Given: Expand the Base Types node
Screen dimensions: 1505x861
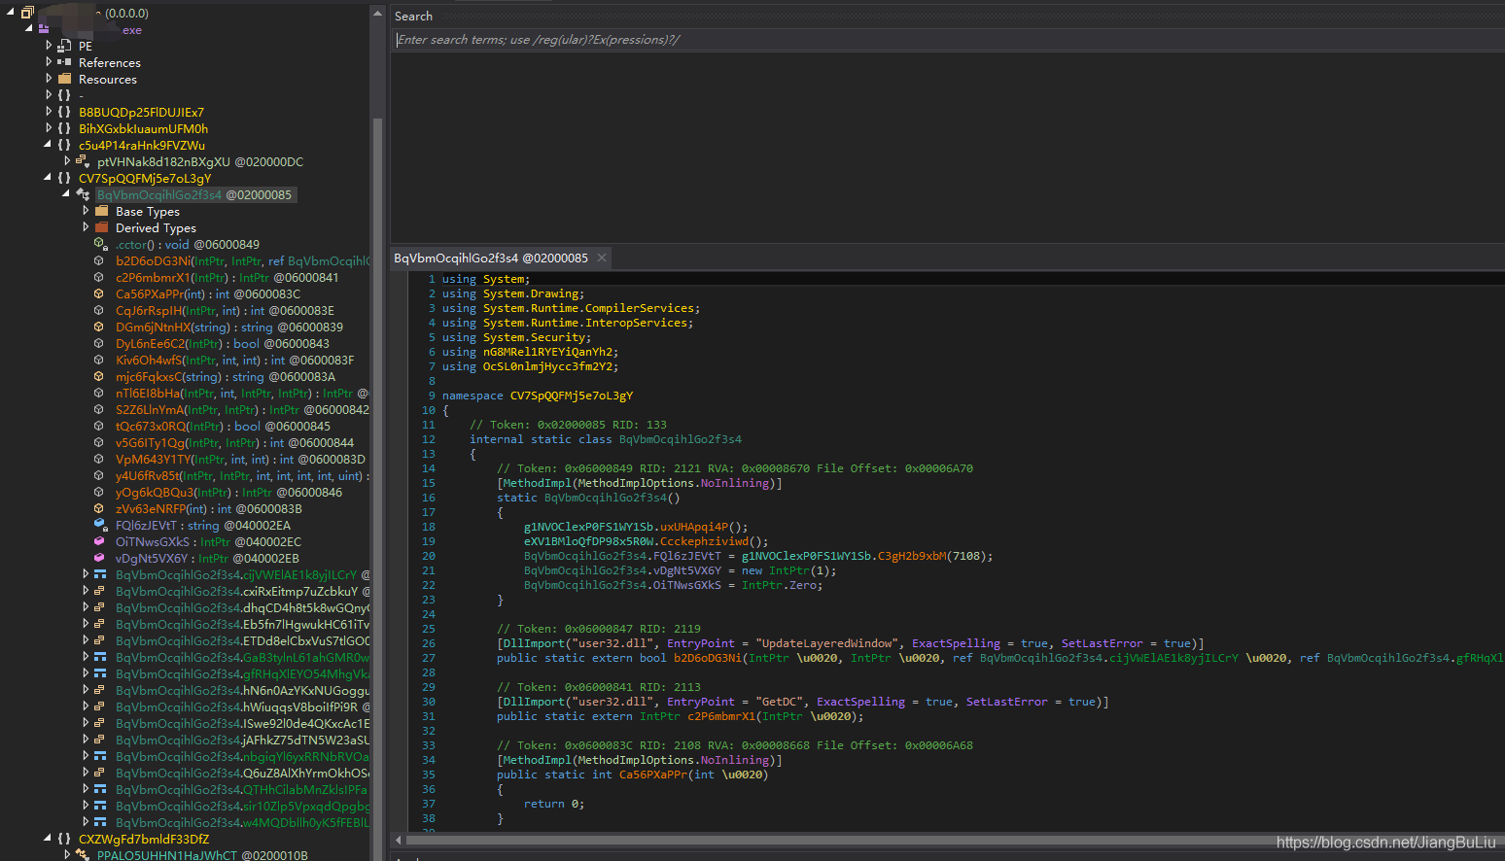Looking at the screenshot, I should 86,211.
